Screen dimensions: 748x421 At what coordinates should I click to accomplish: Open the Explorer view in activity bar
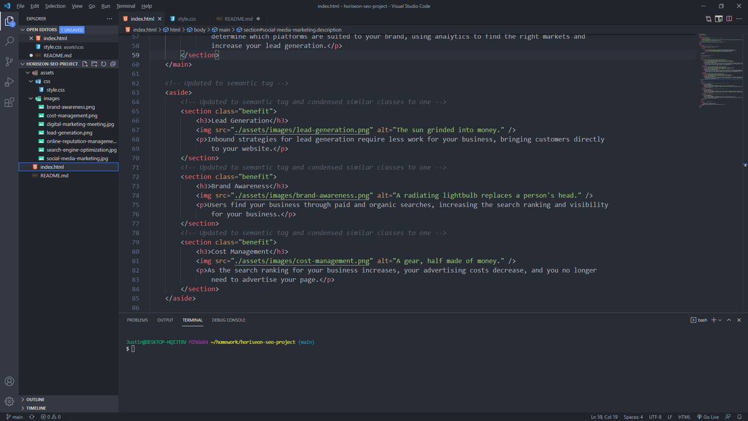click(9, 22)
